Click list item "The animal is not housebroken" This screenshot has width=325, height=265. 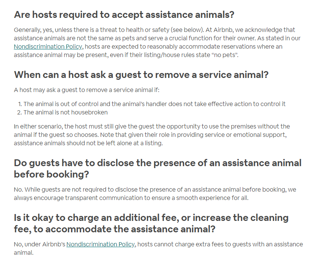[x=65, y=112]
